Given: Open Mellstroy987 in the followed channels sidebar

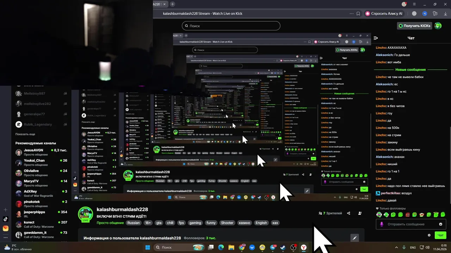Looking at the screenshot, I should (x=42, y=93).
